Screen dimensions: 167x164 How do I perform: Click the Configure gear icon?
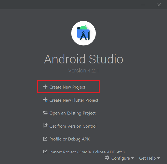pos(107,158)
